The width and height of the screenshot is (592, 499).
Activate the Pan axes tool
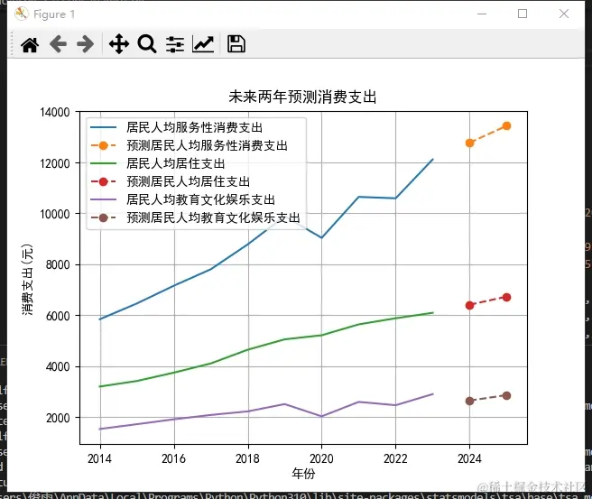pyautogui.click(x=119, y=44)
